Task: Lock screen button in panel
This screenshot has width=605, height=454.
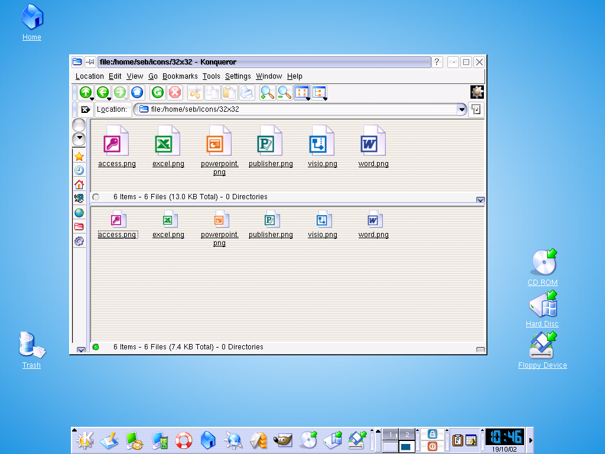Action: coord(432,434)
